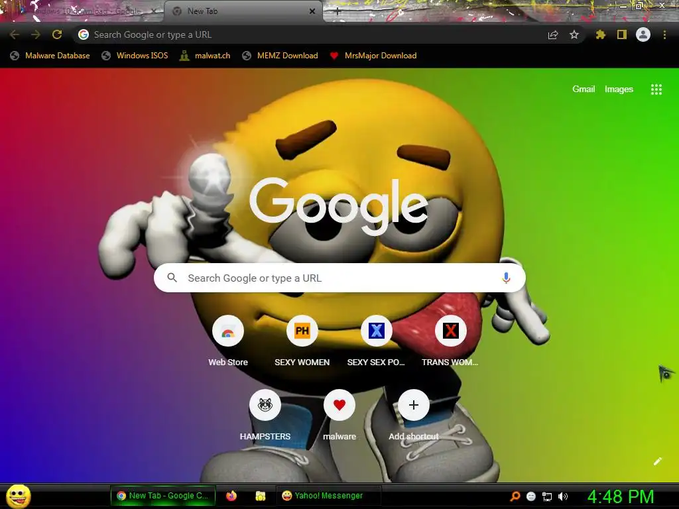The height and width of the screenshot is (509, 679).
Task: Start voice search with microphone
Action: tap(506, 278)
